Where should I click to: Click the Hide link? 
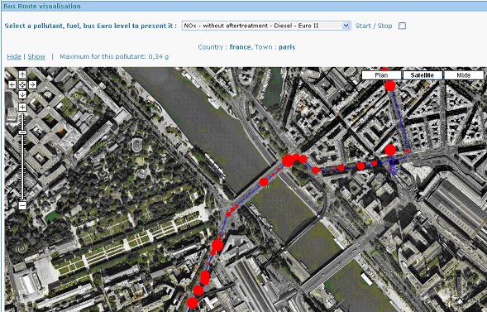click(x=14, y=56)
